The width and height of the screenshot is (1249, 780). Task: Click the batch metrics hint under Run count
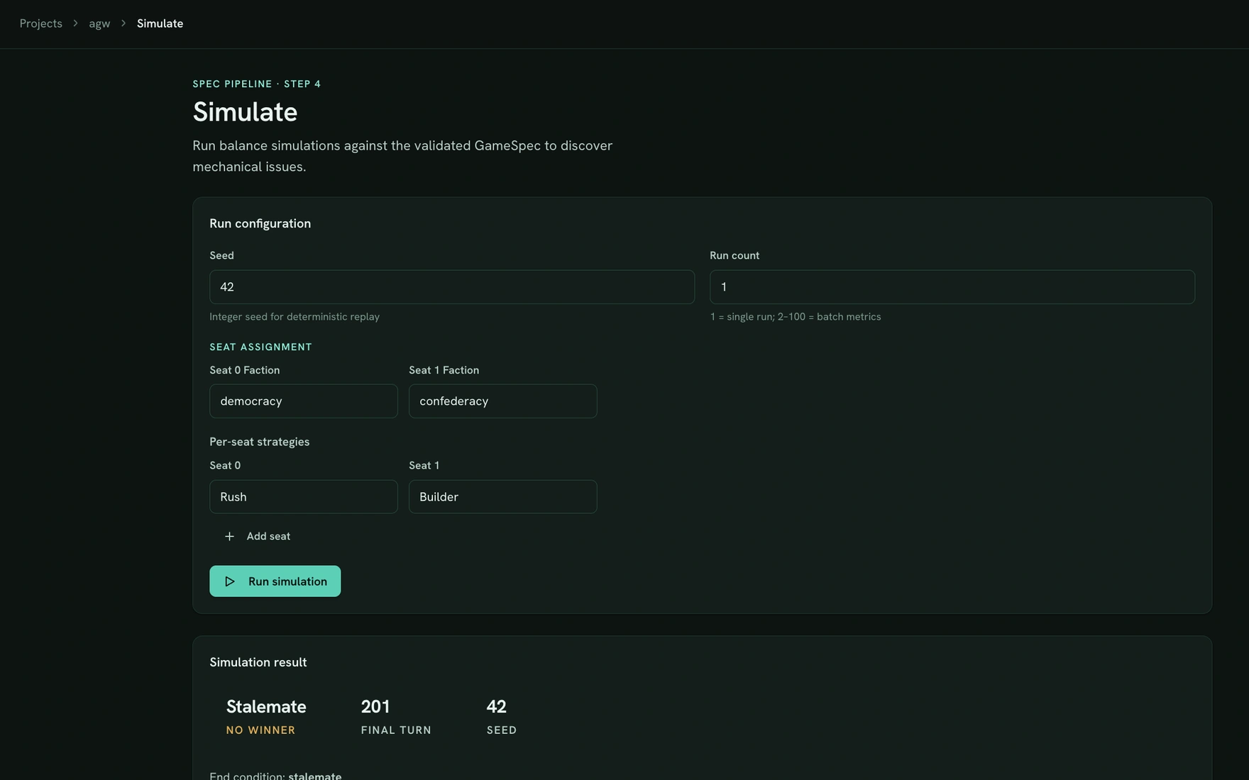click(796, 317)
